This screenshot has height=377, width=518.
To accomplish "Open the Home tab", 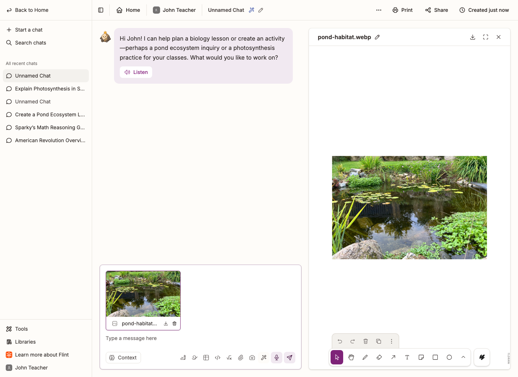I will [x=128, y=10].
